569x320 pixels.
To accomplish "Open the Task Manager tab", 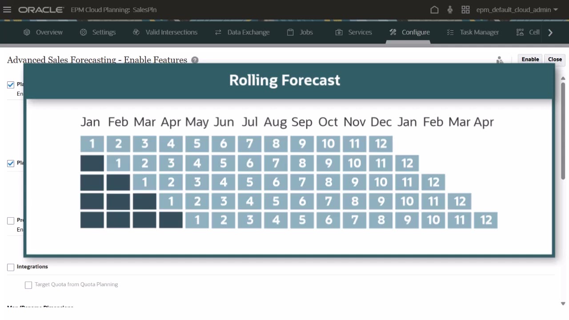I will coord(473,32).
